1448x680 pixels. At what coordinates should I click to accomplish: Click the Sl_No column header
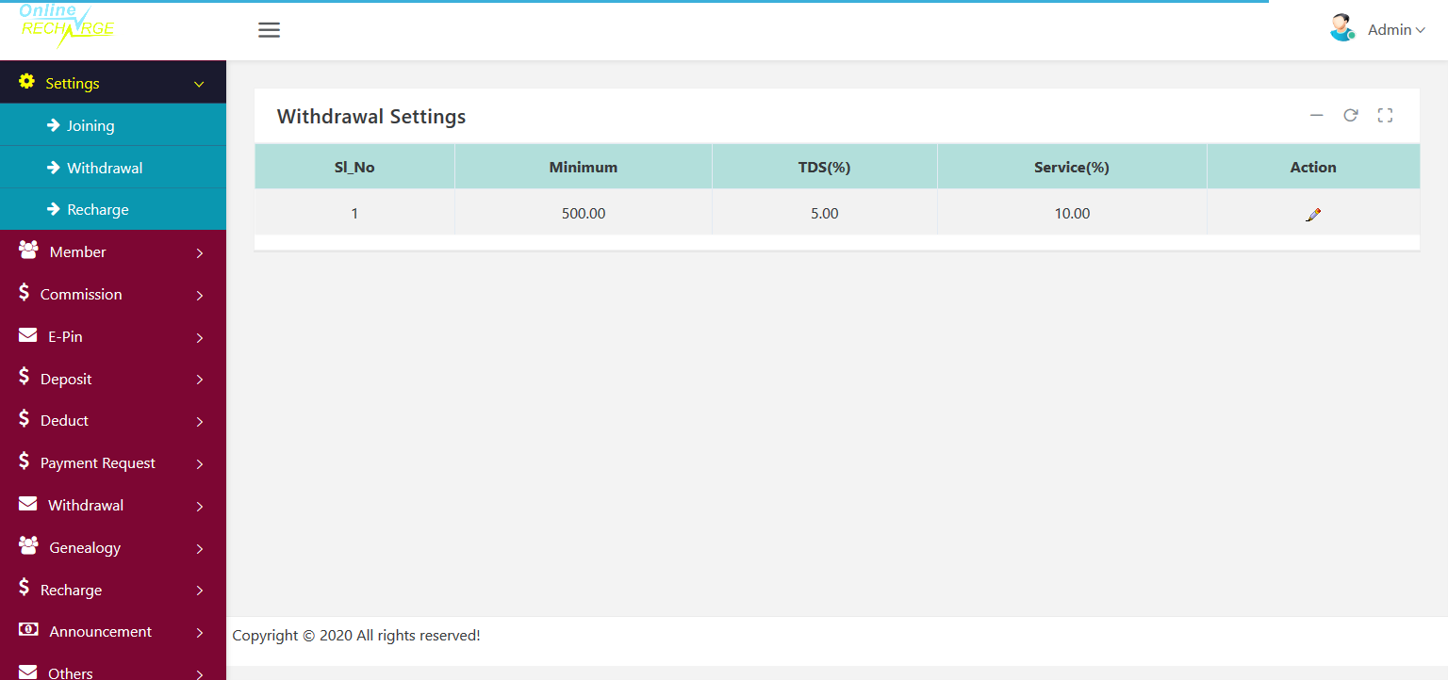pyautogui.click(x=354, y=167)
